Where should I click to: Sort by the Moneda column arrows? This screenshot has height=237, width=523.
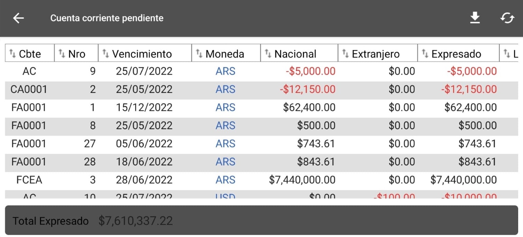tap(199, 54)
